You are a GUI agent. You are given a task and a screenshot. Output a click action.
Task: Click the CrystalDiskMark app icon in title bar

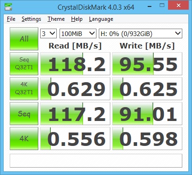[8, 7]
